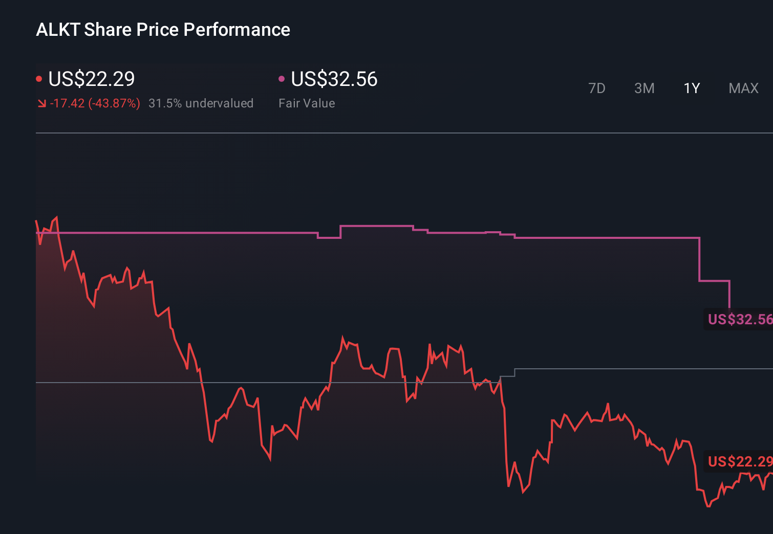Select the MAX time range option

pos(743,88)
